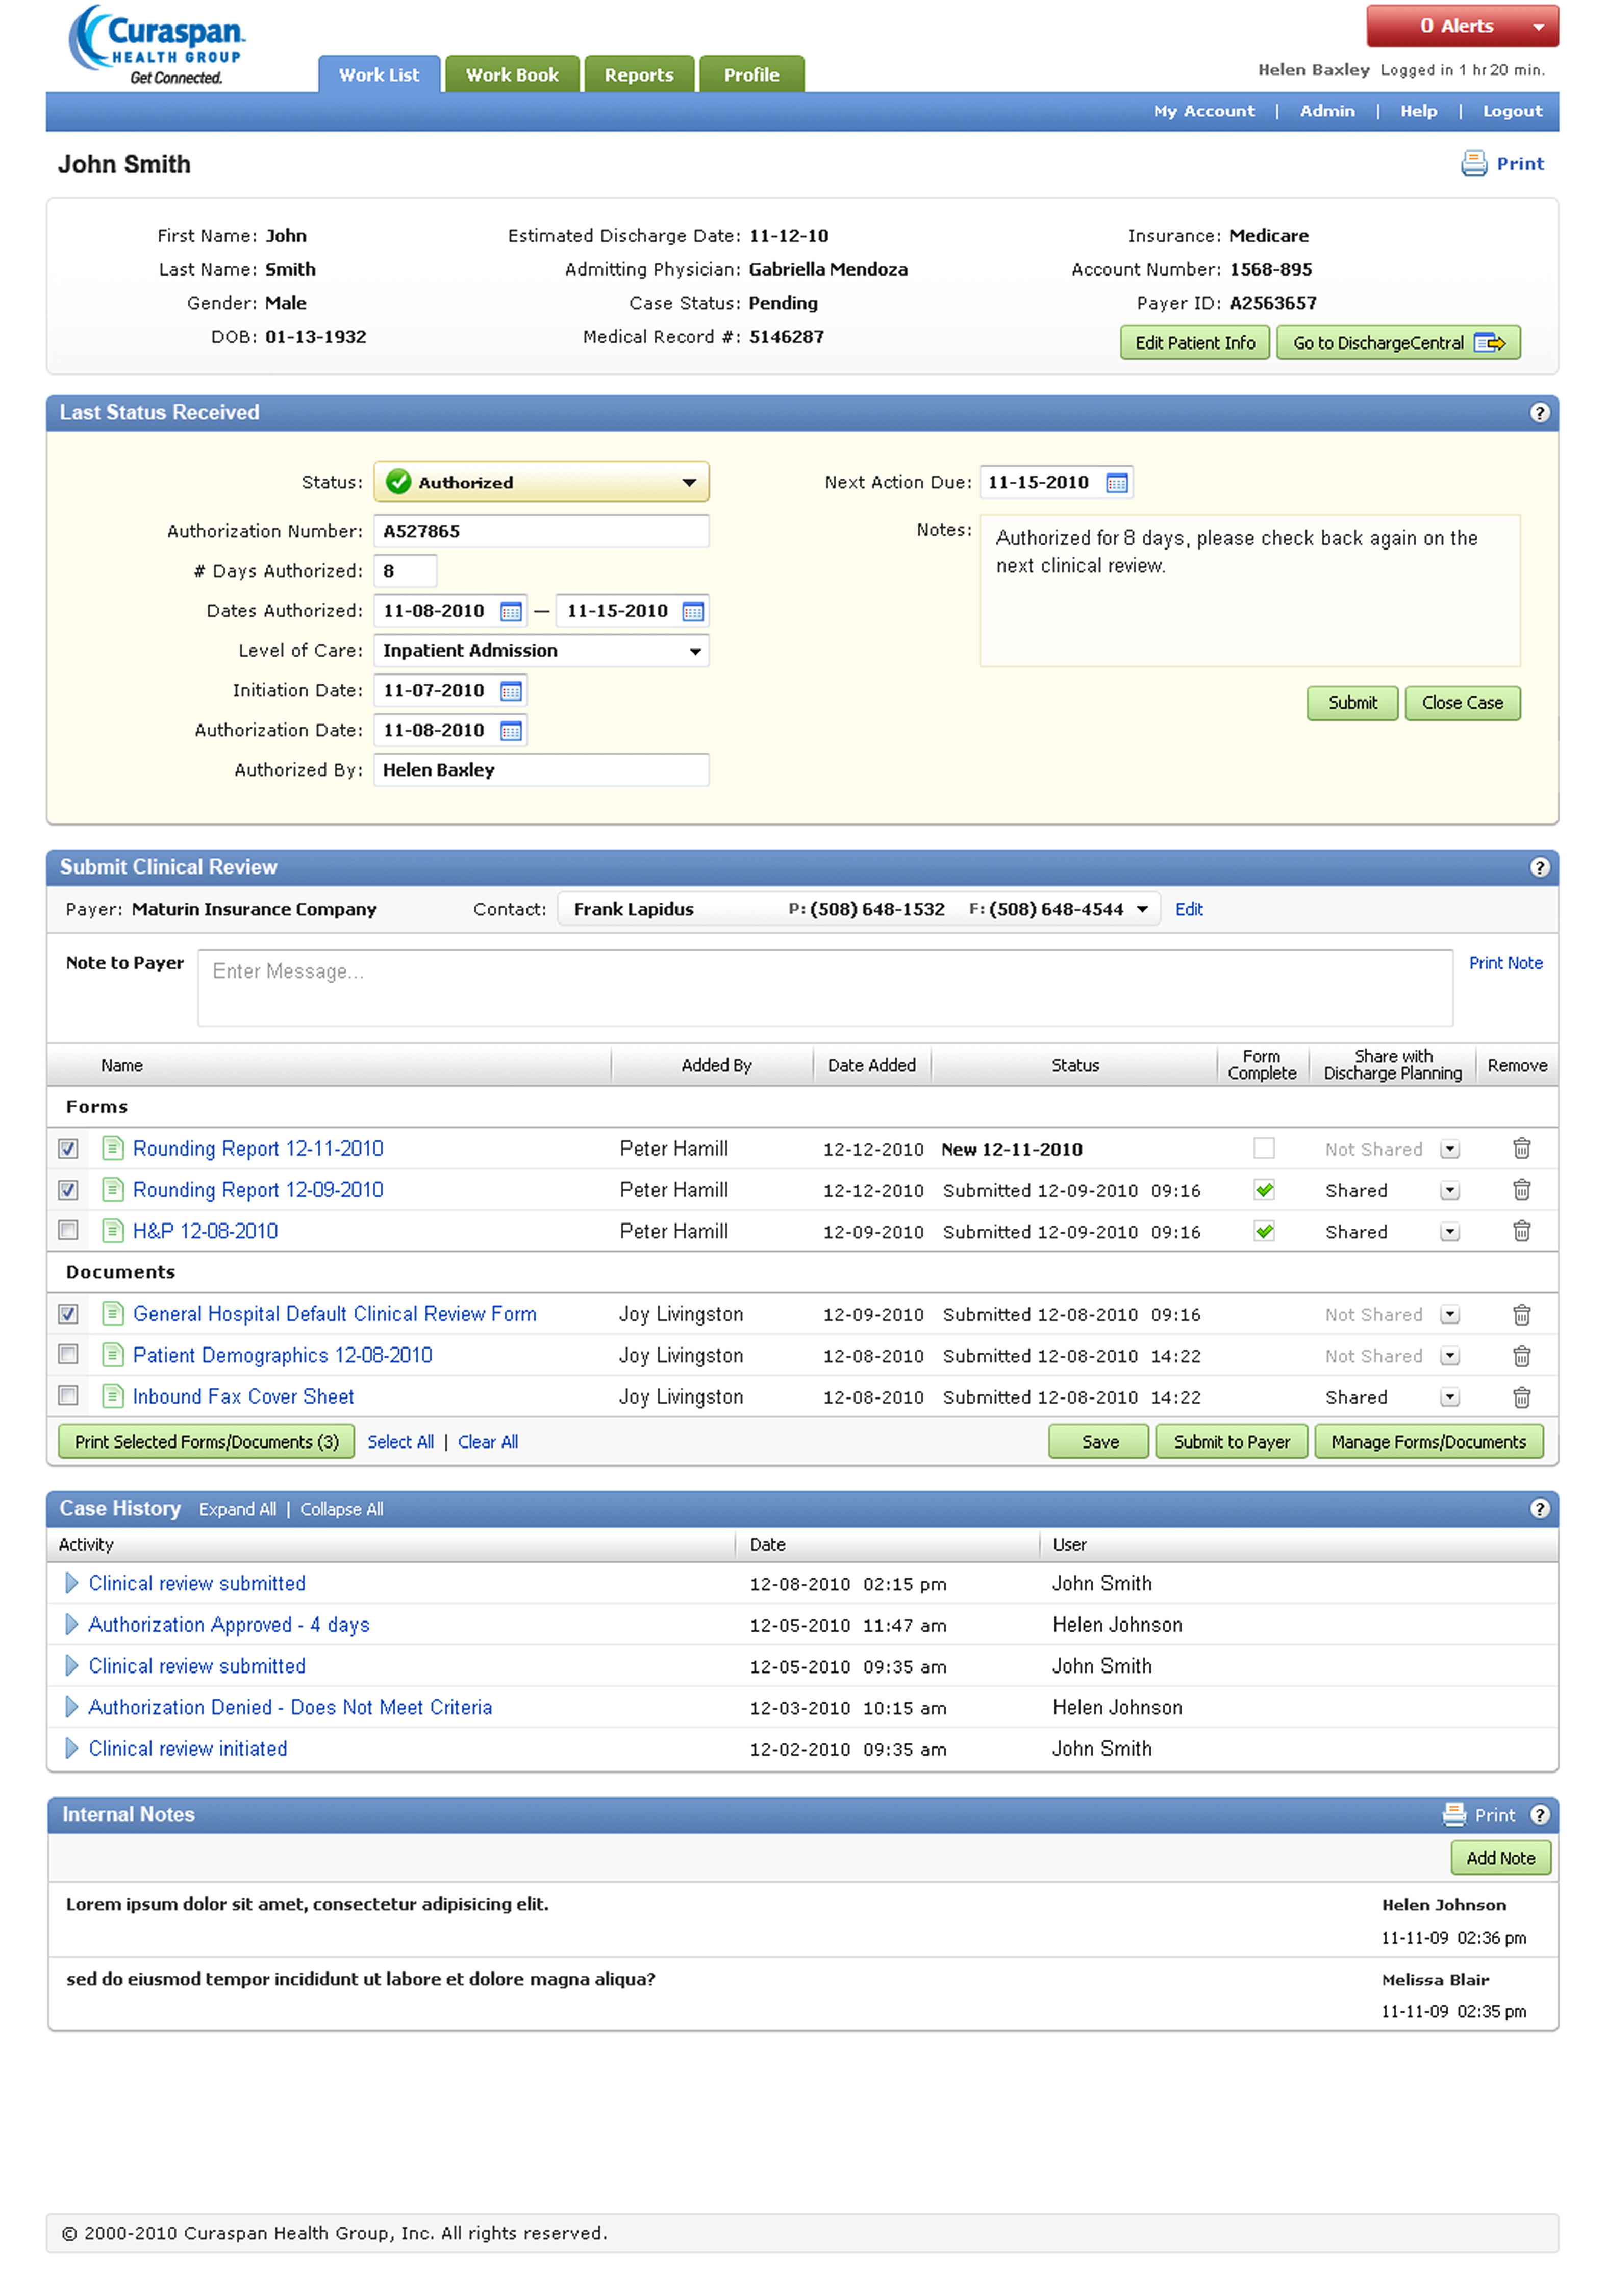Screen dimensions: 1607x2296
Task: Tick Form Complete box for Rounding Report 12-11-2010
Action: click(x=1263, y=1148)
